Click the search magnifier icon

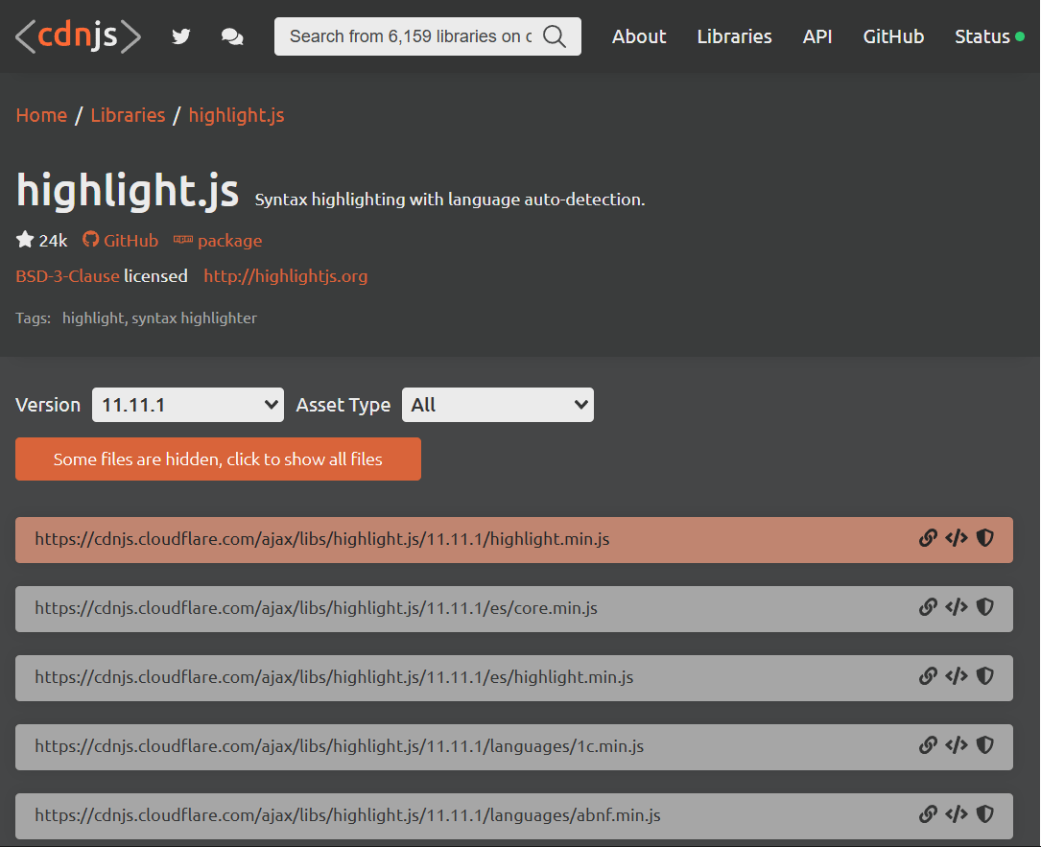coord(555,36)
